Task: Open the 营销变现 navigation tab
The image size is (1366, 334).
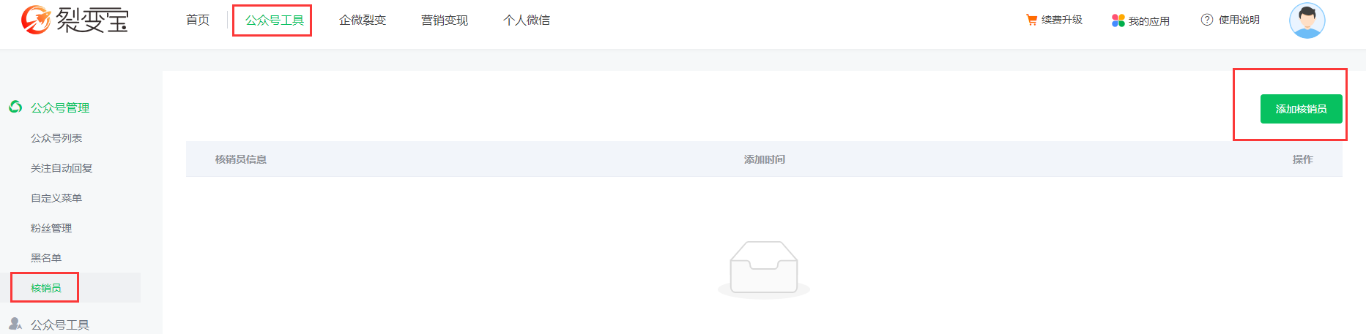Action: [x=445, y=20]
